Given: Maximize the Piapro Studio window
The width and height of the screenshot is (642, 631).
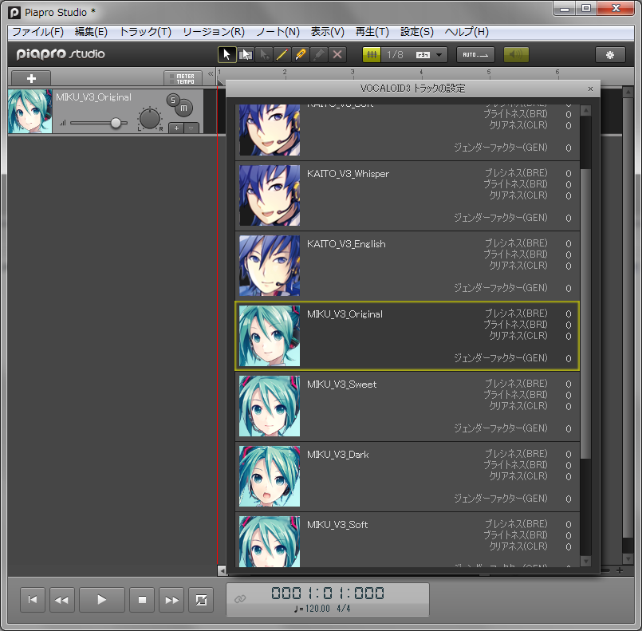Looking at the screenshot, I should (x=586, y=9).
